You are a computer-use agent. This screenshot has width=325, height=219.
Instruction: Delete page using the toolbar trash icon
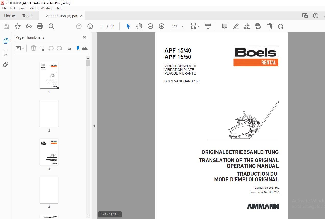(270, 26)
